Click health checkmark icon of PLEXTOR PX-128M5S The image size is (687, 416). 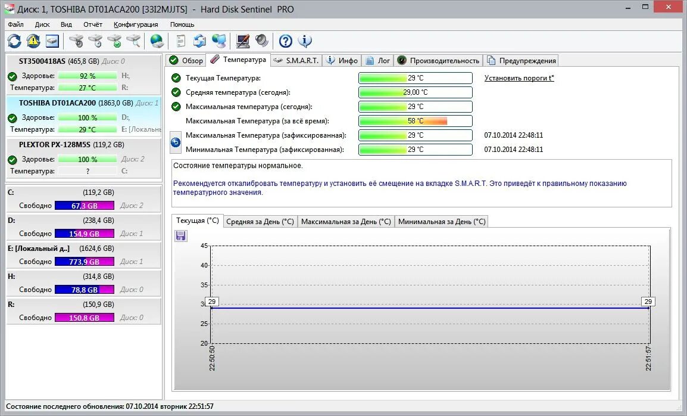tap(13, 160)
